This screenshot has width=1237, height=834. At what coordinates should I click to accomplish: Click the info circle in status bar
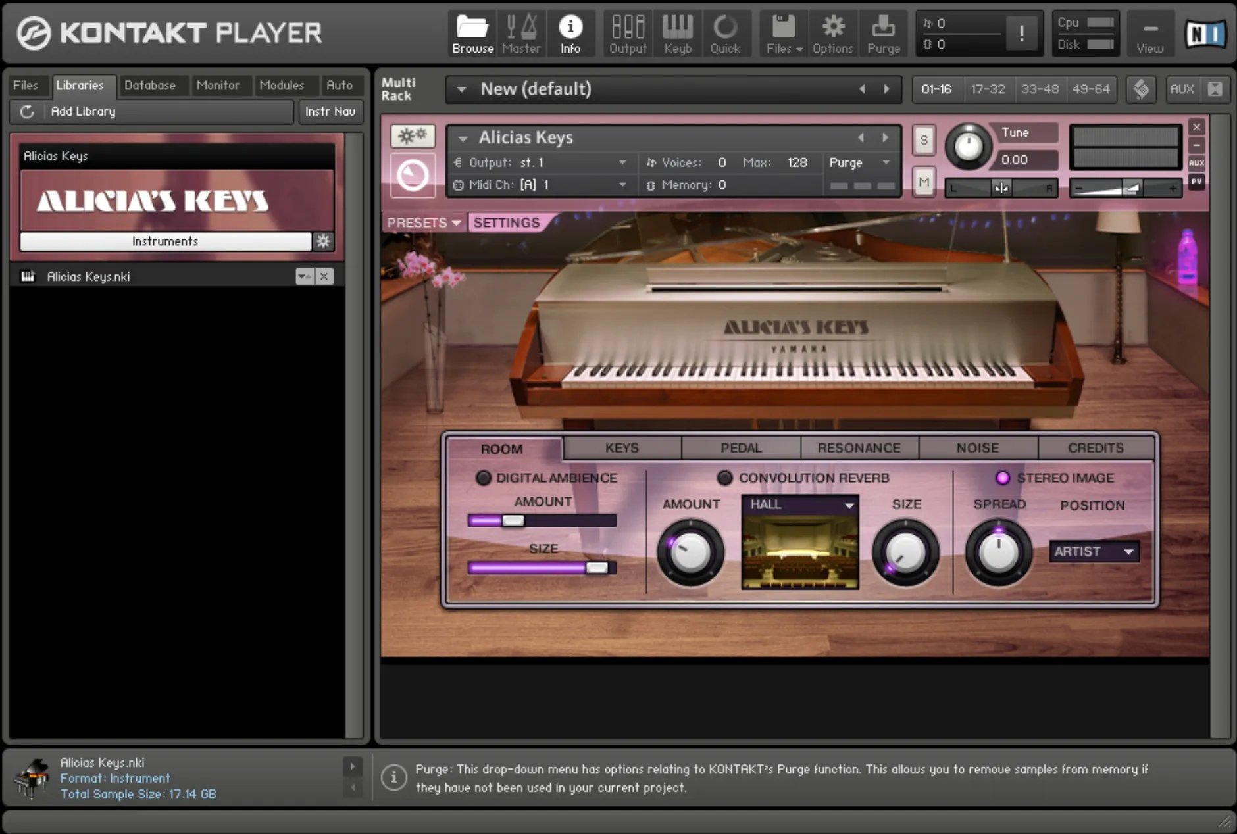[393, 777]
